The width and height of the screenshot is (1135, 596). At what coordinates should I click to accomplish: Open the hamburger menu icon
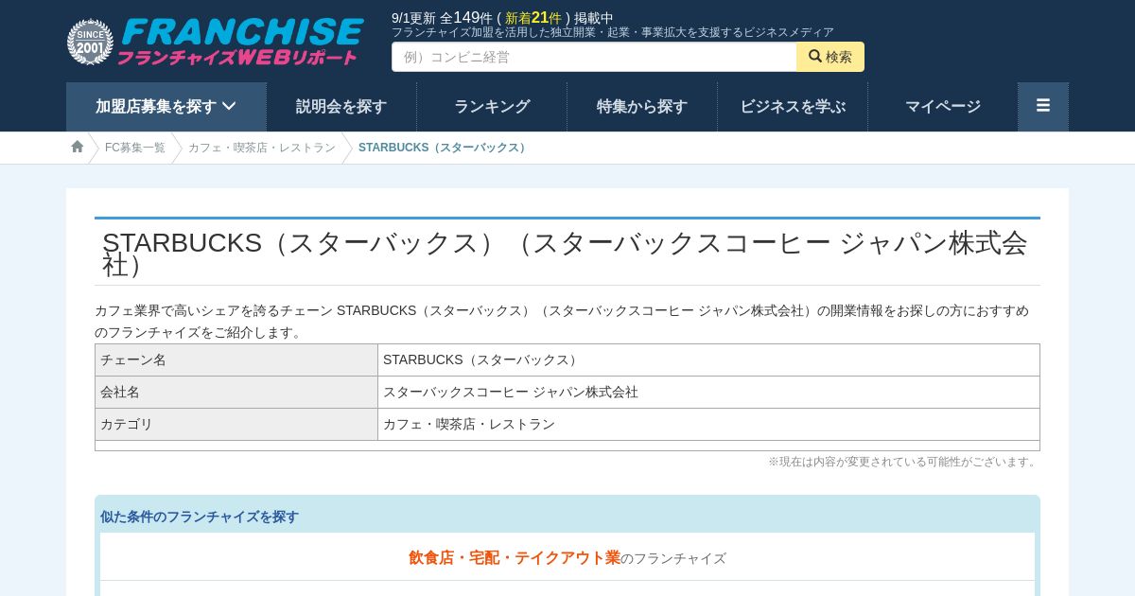click(x=1043, y=107)
